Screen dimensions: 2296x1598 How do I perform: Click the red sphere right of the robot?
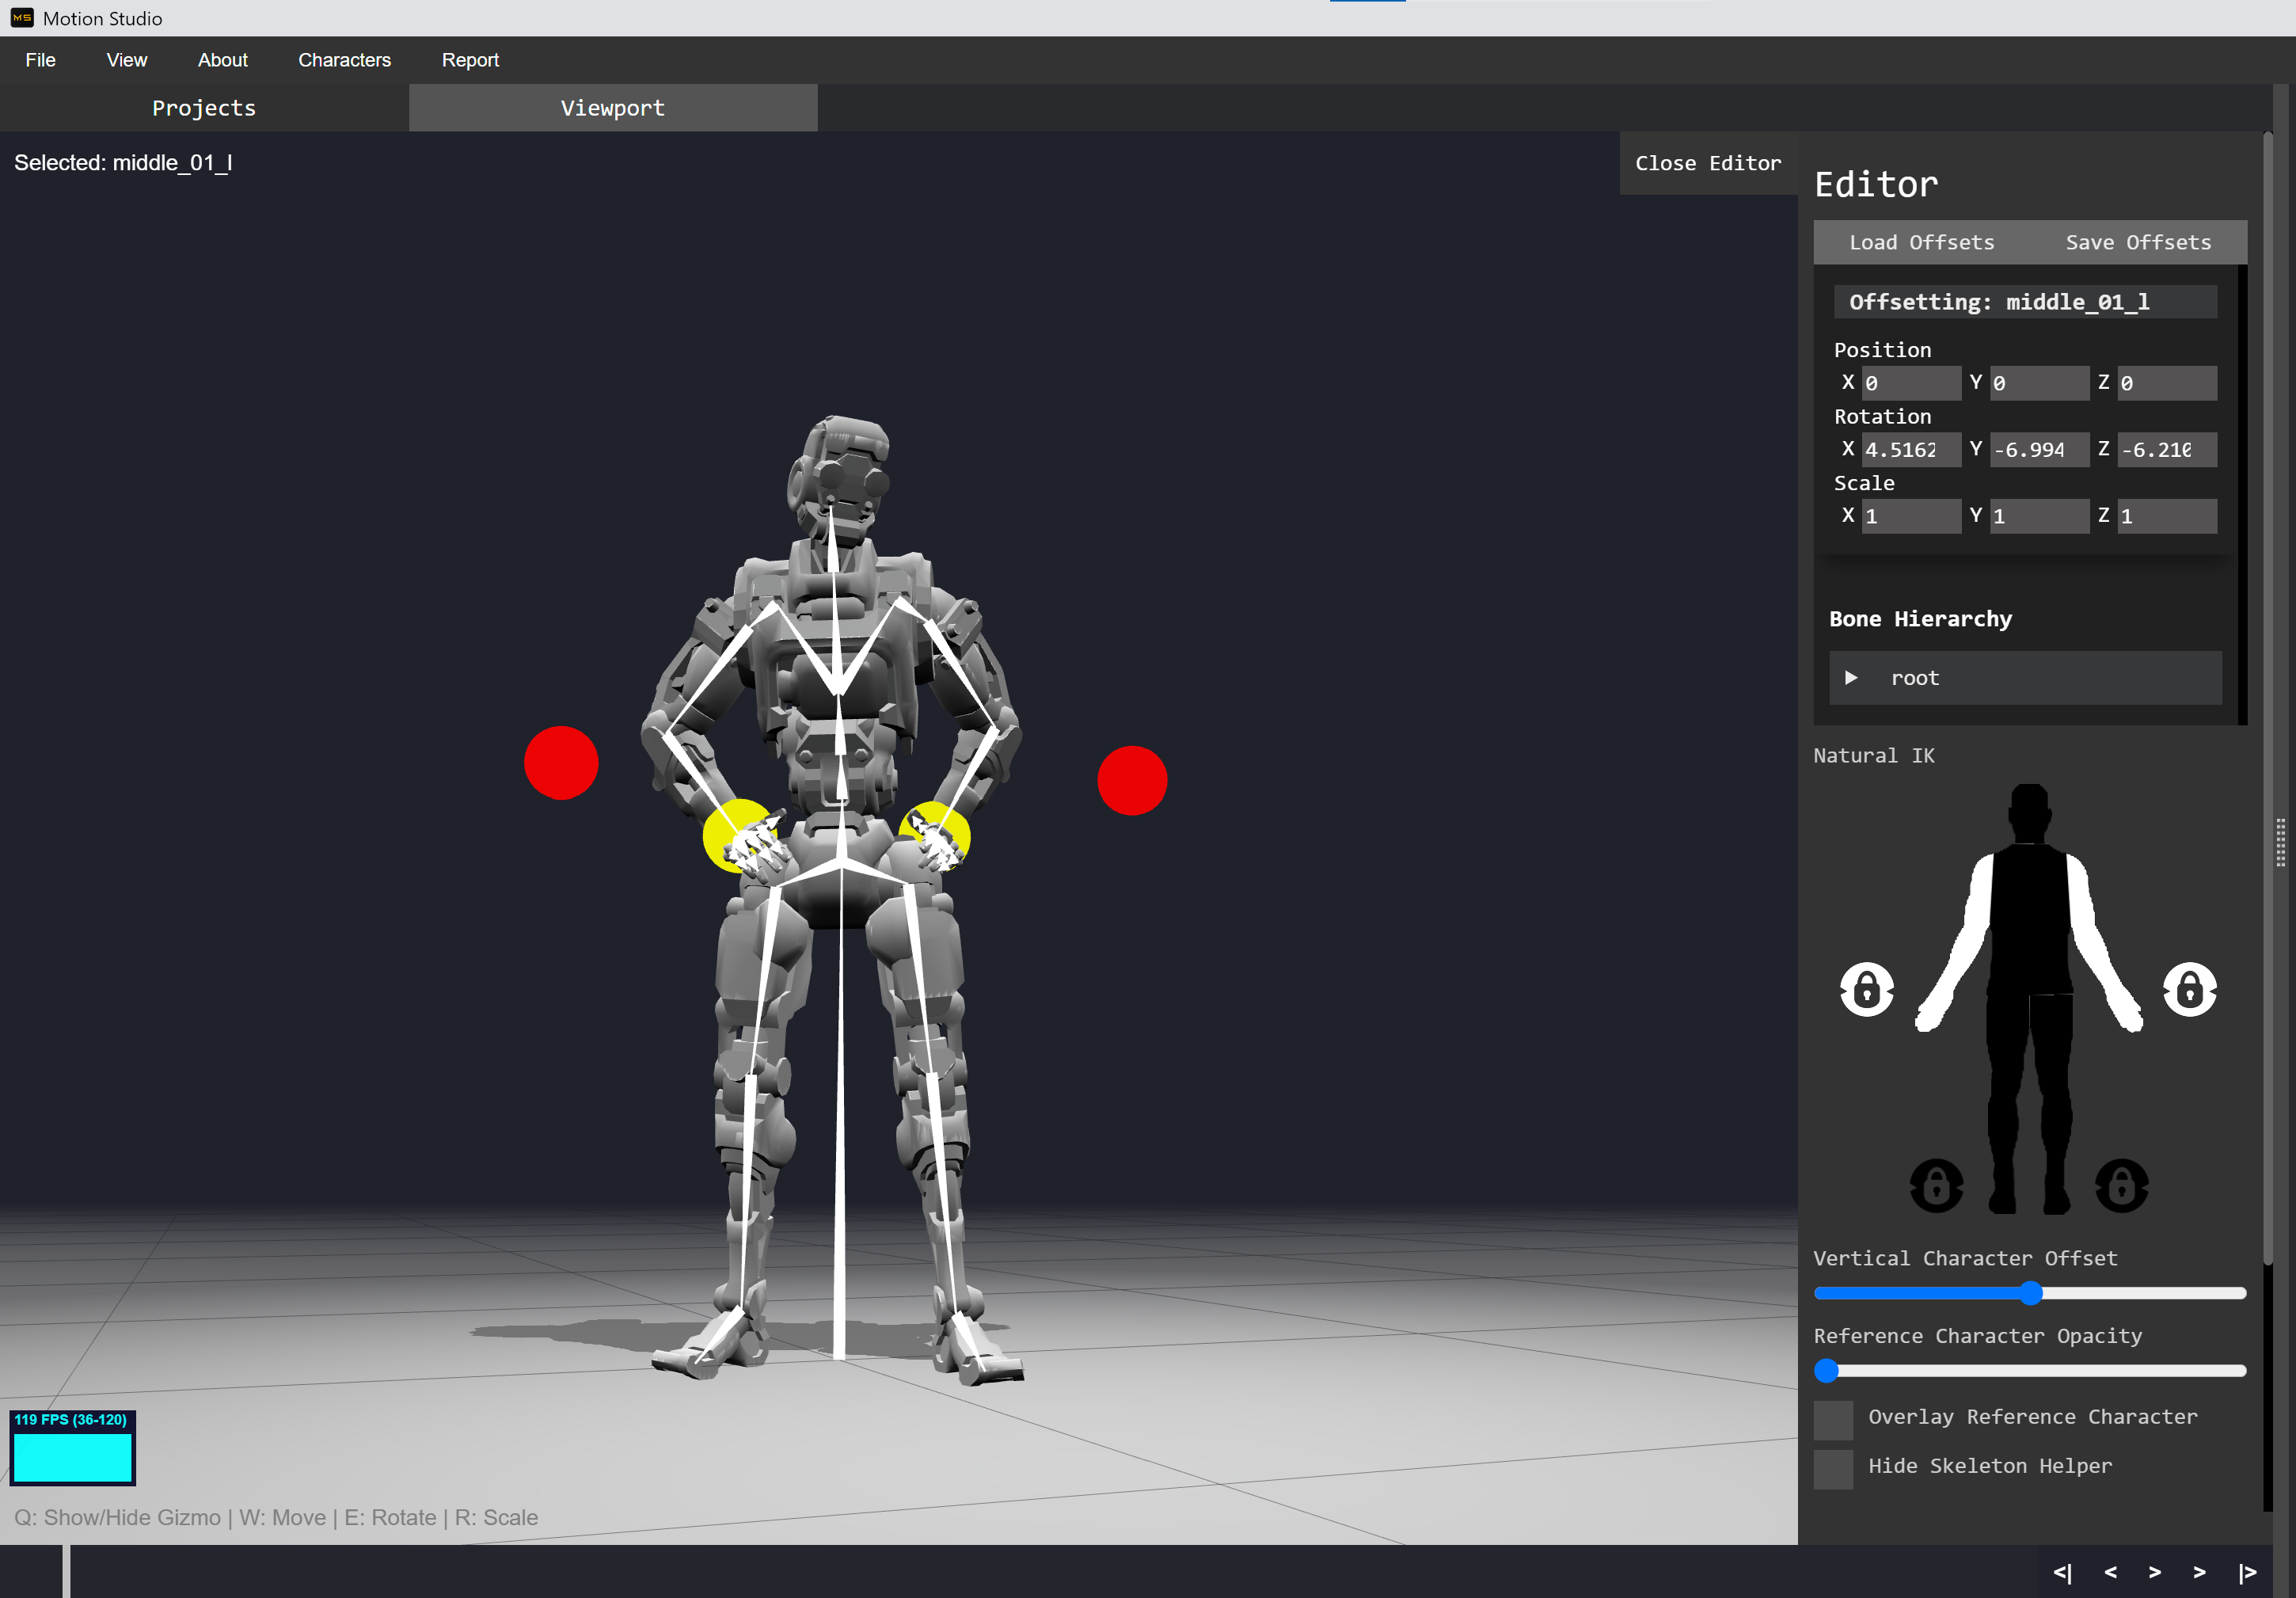coord(1132,780)
